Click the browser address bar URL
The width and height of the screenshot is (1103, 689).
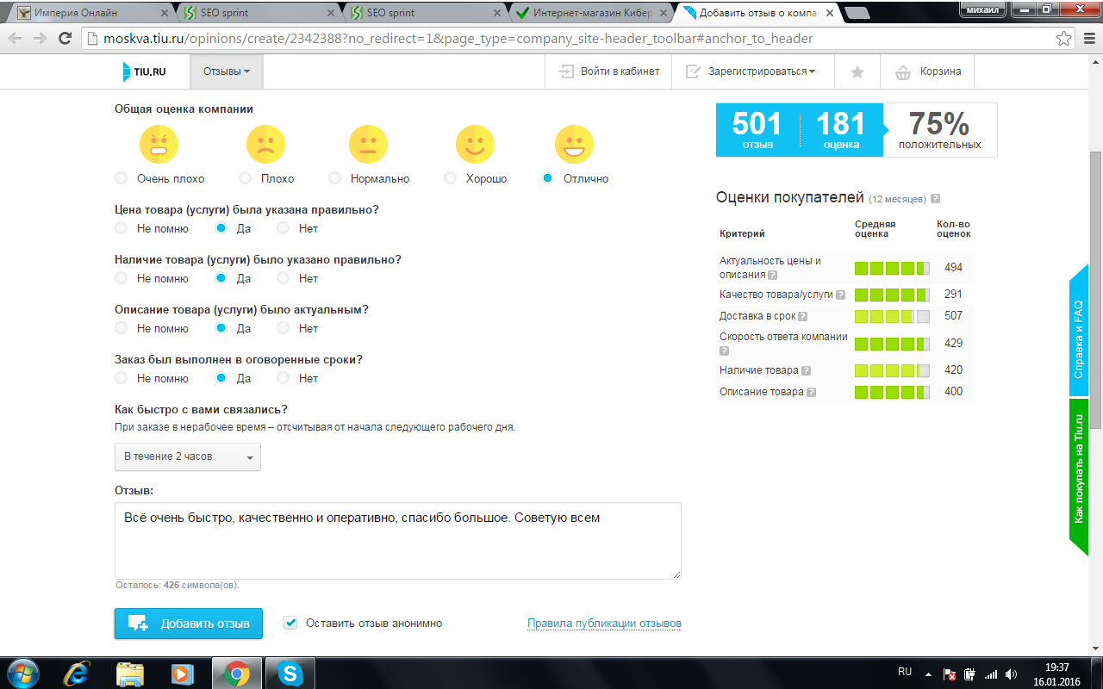pyautogui.click(x=460, y=39)
